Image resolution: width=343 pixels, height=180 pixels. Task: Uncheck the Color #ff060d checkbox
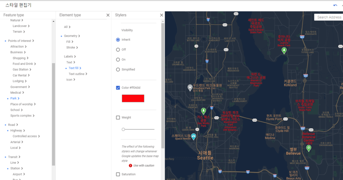(x=118, y=88)
